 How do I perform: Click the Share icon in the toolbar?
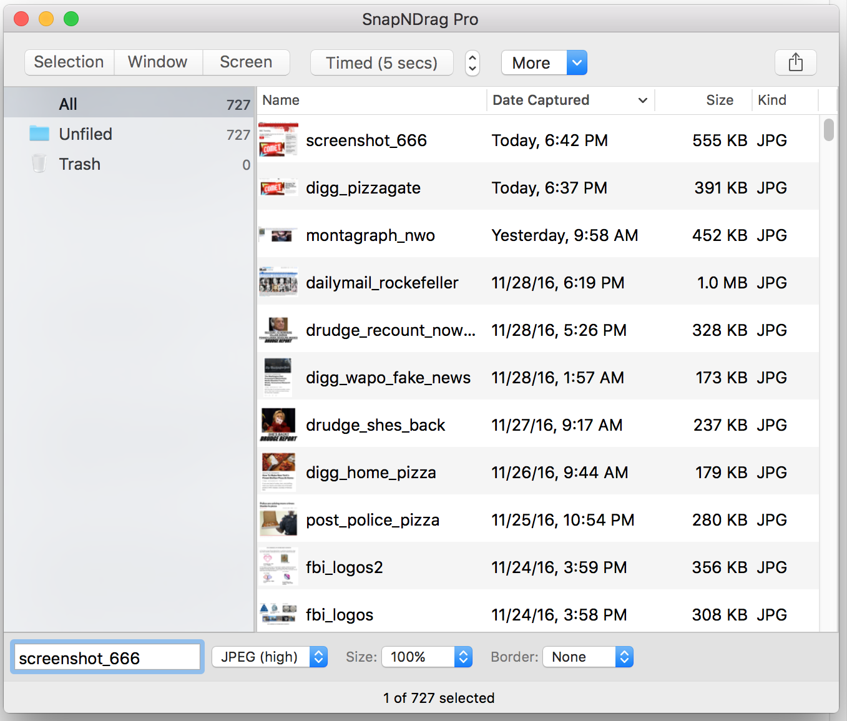795,62
